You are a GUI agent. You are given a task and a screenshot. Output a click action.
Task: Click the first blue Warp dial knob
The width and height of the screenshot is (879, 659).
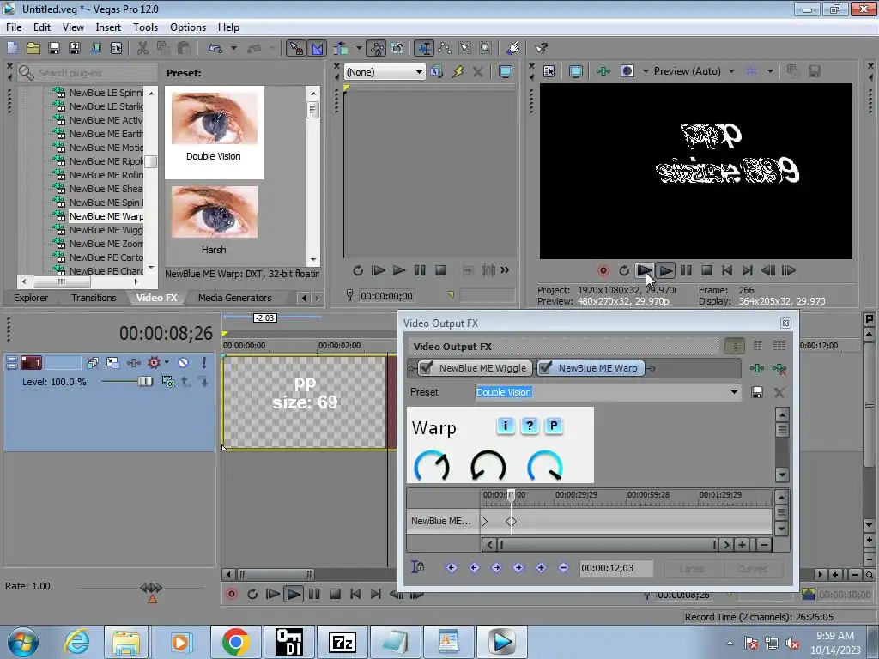(x=432, y=466)
